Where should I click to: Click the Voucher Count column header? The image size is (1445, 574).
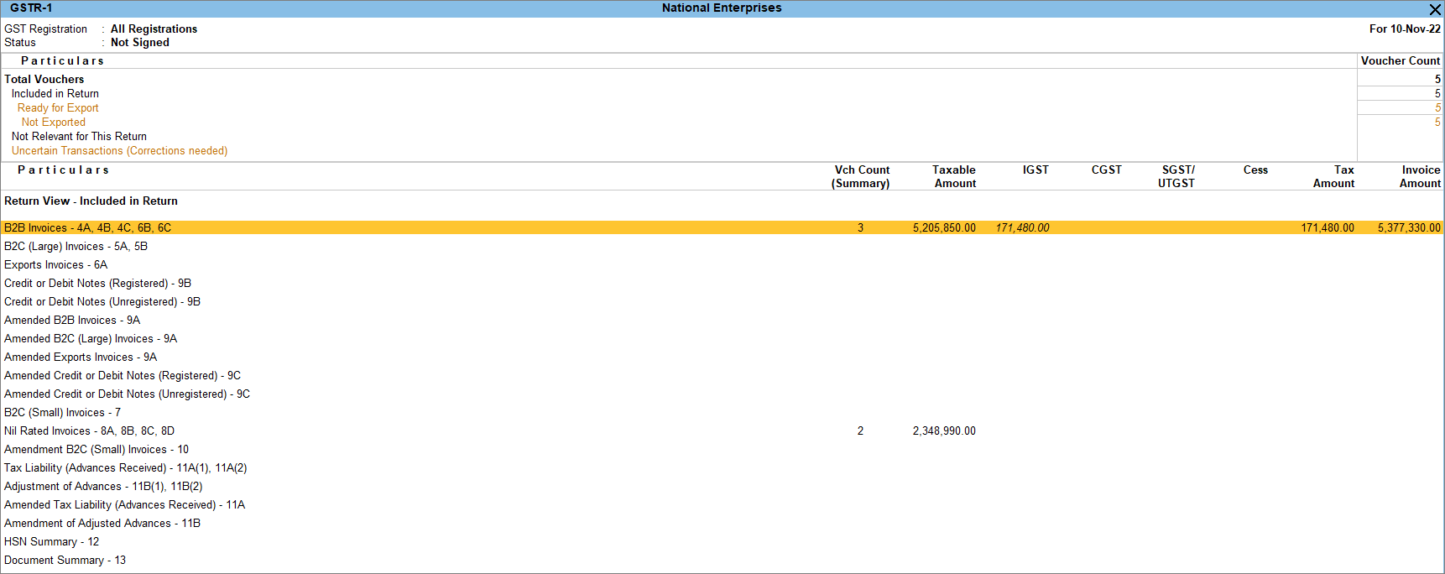tap(1401, 60)
